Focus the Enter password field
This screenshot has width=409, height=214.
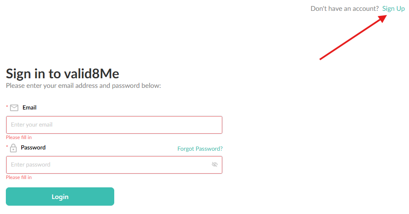tap(114, 165)
